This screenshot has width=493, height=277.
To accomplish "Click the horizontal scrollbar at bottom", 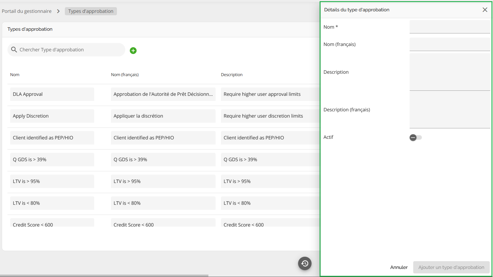I will click(104, 276).
